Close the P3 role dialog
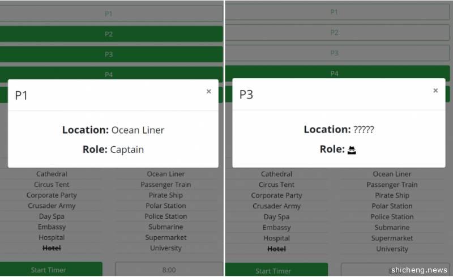Viewport: 453px width, 277px height. click(x=435, y=90)
